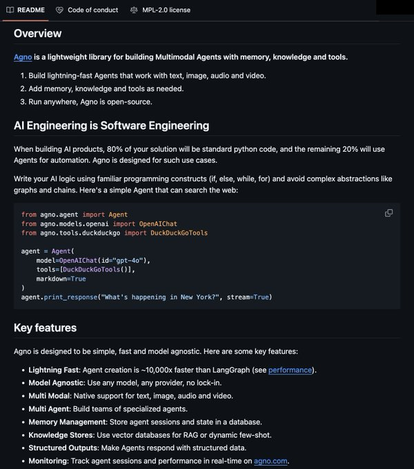Click the Overview heading
Image resolution: width=414 pixels, height=469 pixels.
click(x=38, y=34)
